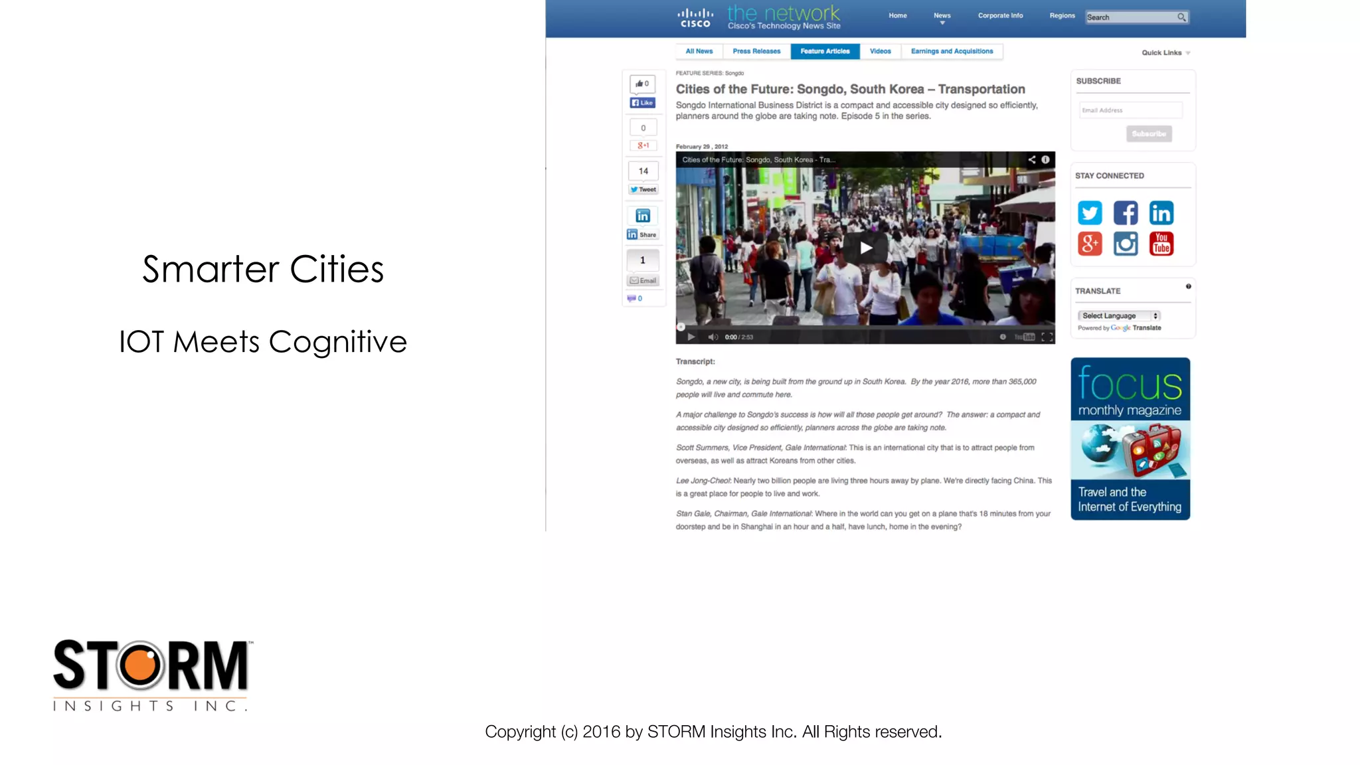
Task: Switch to the All News tab
Action: point(699,51)
